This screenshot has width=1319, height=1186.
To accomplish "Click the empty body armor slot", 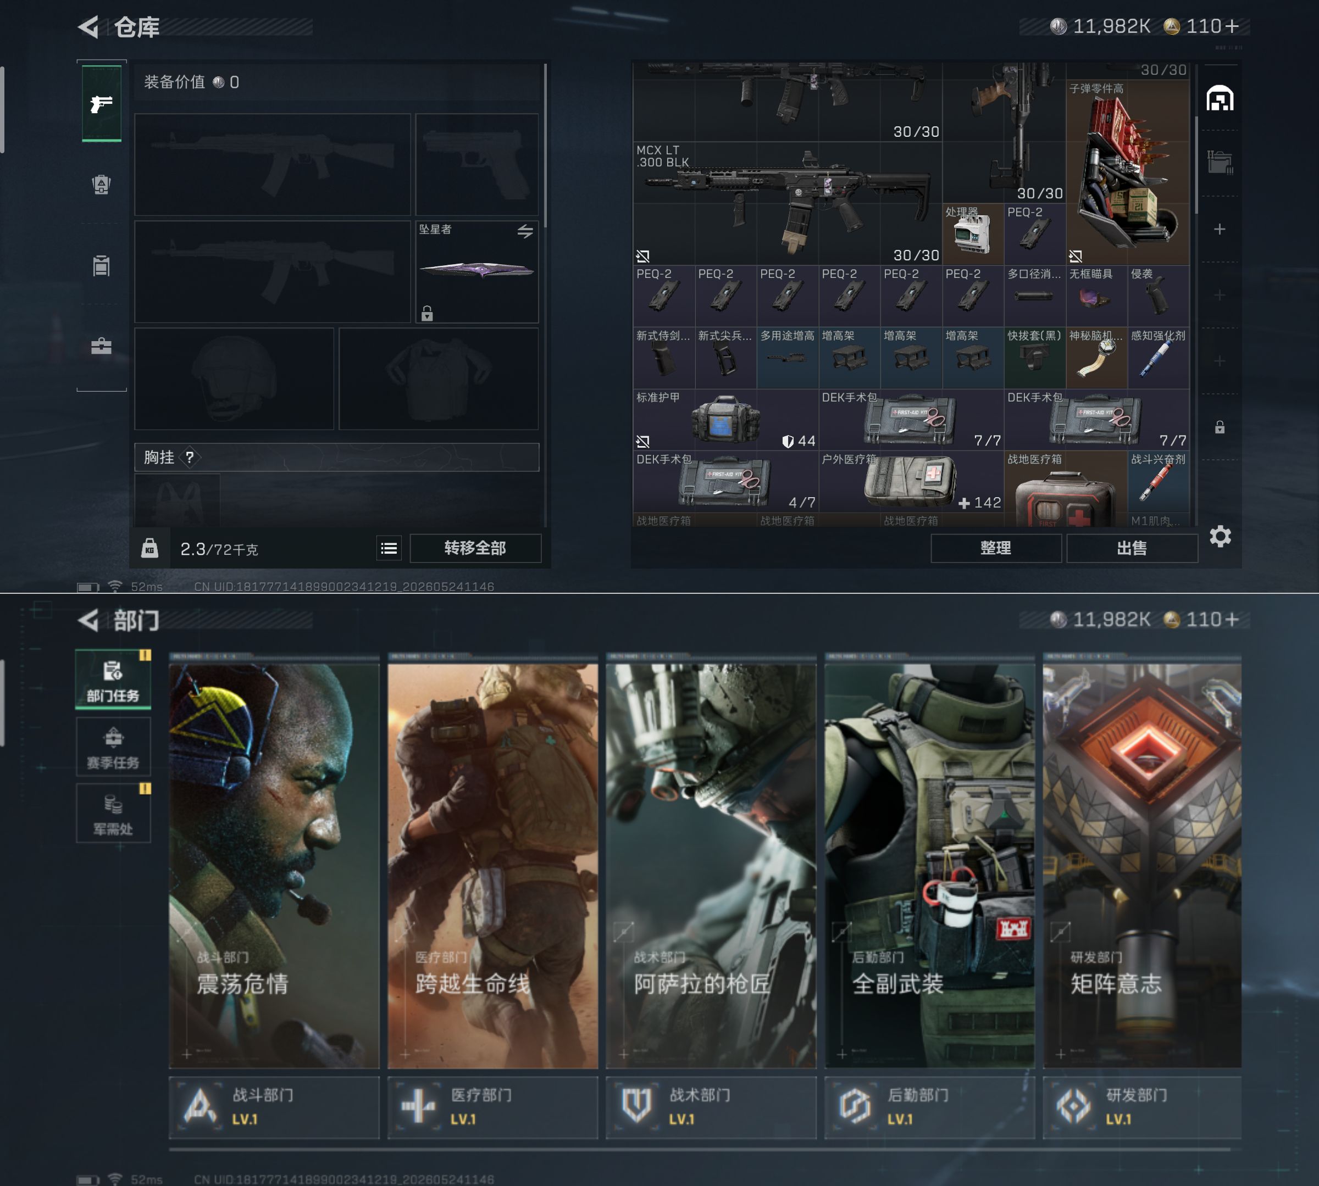I will pyautogui.click(x=439, y=378).
